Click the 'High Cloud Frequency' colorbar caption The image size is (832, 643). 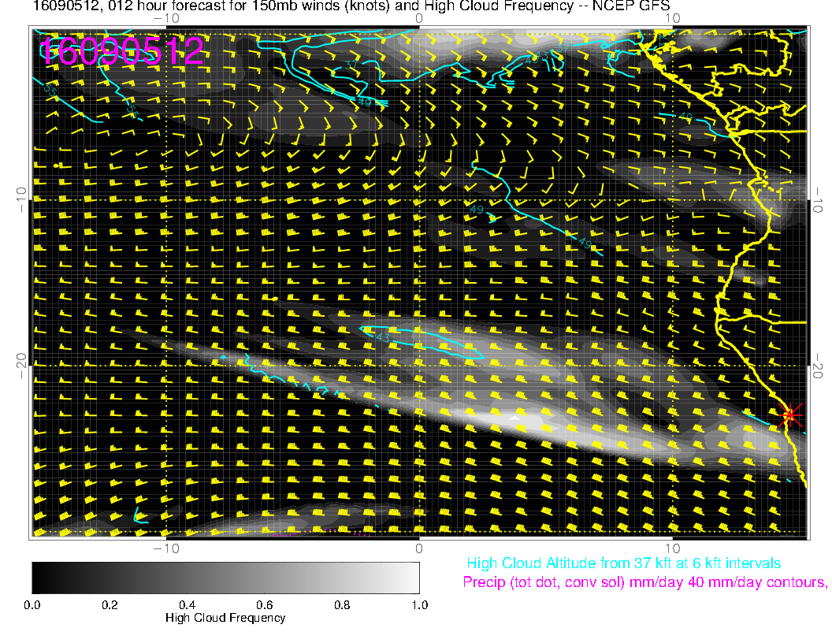click(225, 618)
